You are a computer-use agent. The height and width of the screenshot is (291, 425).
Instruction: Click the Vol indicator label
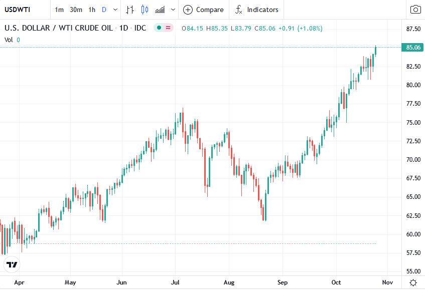tap(9, 40)
